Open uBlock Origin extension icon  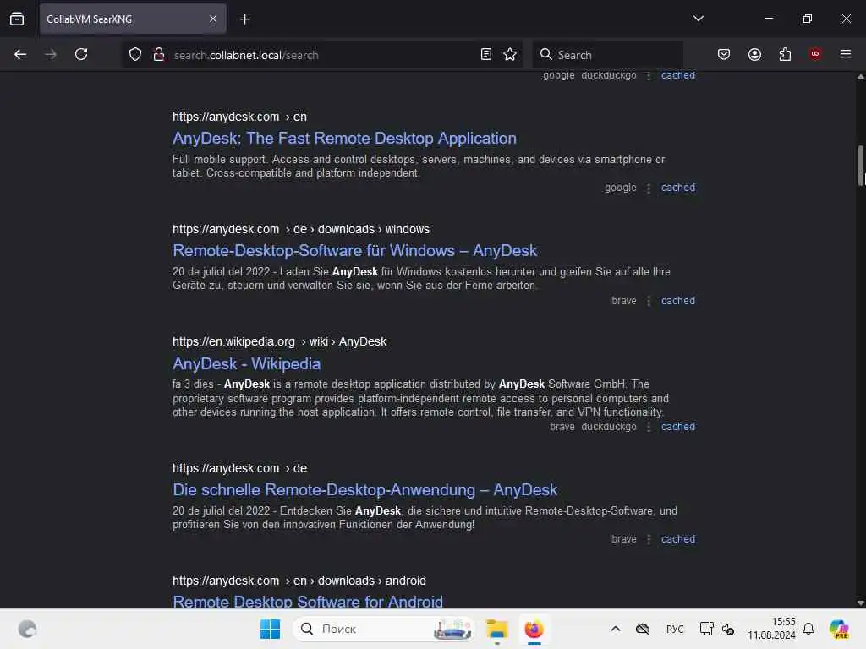(815, 54)
